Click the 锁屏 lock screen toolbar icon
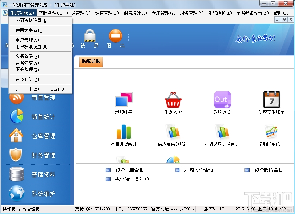The image size is (295, 214). tap(89, 36)
